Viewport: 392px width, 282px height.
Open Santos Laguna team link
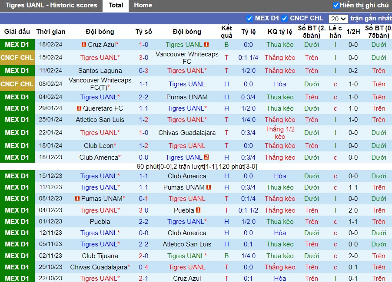coord(100,71)
